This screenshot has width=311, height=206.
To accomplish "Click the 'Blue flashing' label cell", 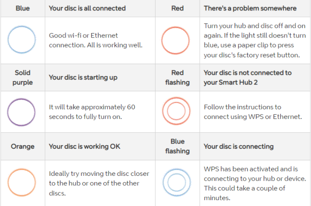I will [x=177, y=146].
